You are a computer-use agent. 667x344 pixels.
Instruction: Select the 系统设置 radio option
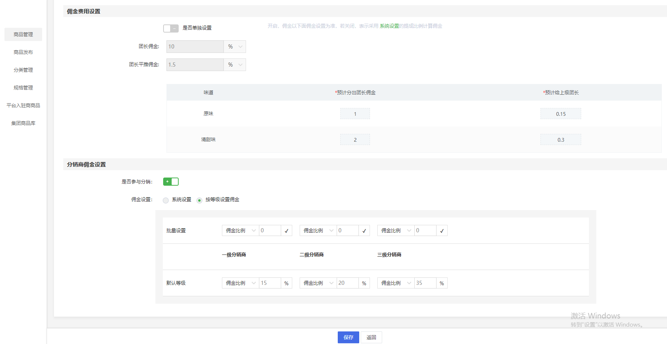click(166, 200)
